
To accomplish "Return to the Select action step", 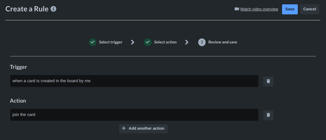I will pyautogui.click(x=165, y=42).
